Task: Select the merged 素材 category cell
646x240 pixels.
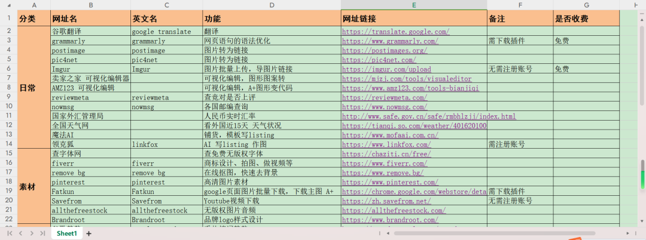Action: click(x=33, y=187)
